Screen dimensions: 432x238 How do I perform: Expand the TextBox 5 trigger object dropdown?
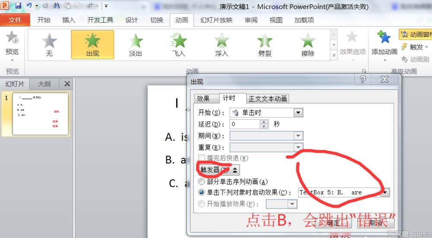coord(384,193)
